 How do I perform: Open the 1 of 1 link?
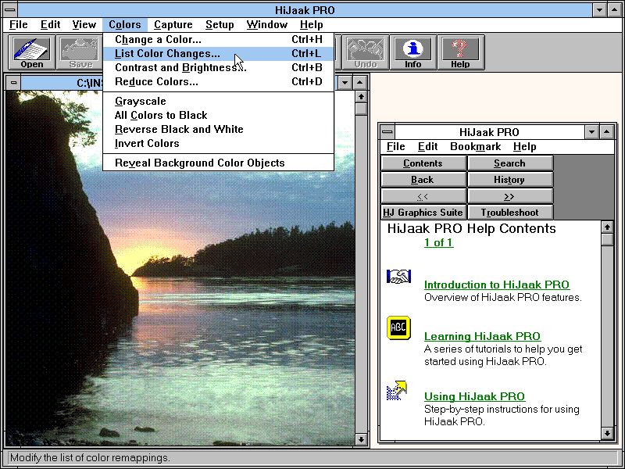(x=438, y=242)
